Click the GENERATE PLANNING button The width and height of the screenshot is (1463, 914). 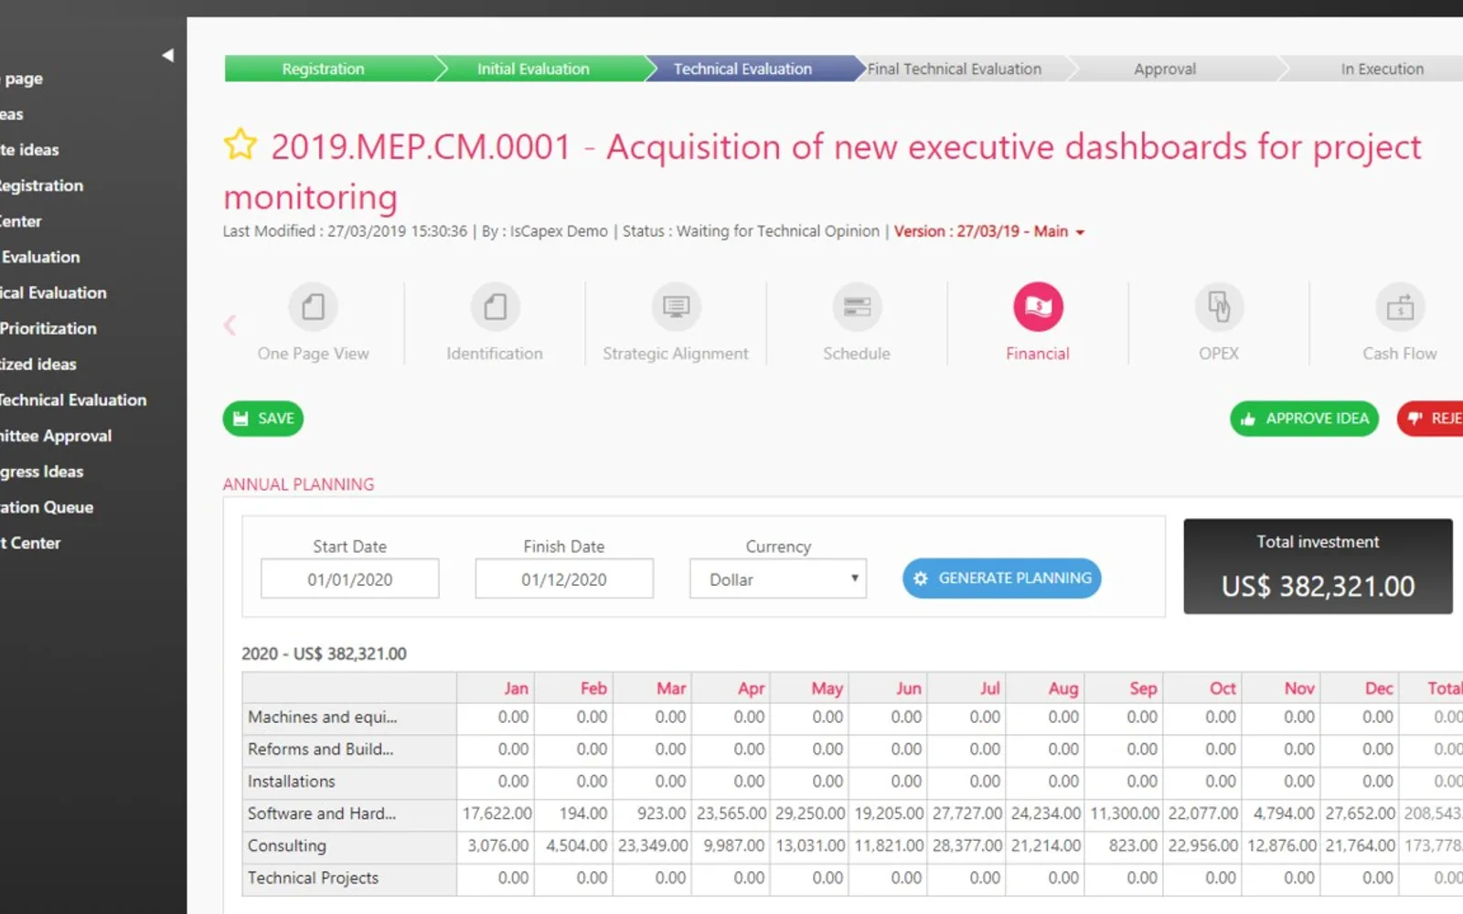tap(1002, 579)
